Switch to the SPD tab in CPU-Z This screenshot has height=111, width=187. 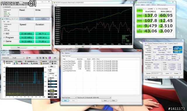pyautogui.click(x=166, y=44)
